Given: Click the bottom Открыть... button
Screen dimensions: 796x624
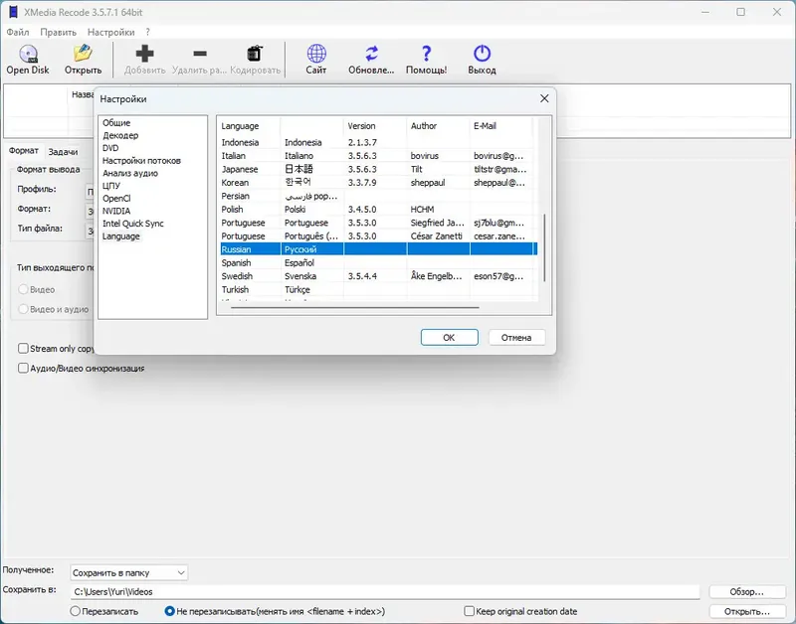Looking at the screenshot, I should pyautogui.click(x=747, y=611).
